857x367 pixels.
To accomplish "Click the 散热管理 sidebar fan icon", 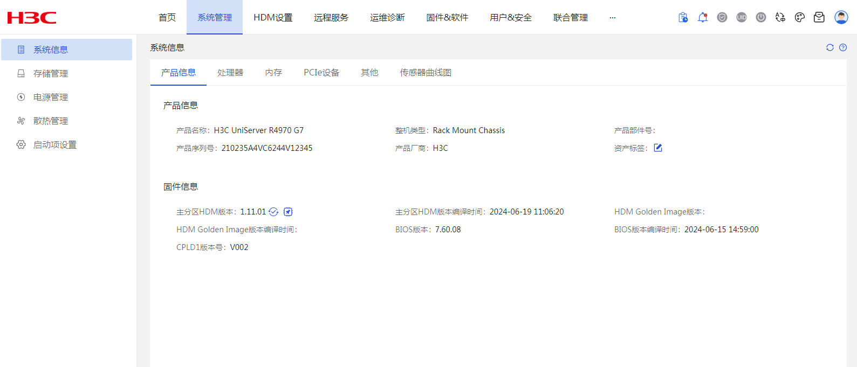I will 21,121.
